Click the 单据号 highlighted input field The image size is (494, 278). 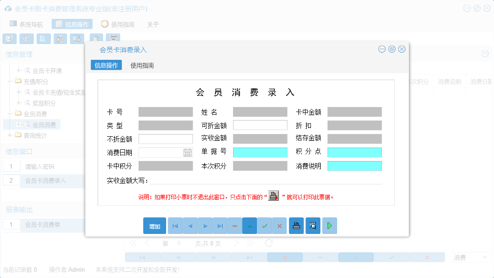(x=260, y=152)
